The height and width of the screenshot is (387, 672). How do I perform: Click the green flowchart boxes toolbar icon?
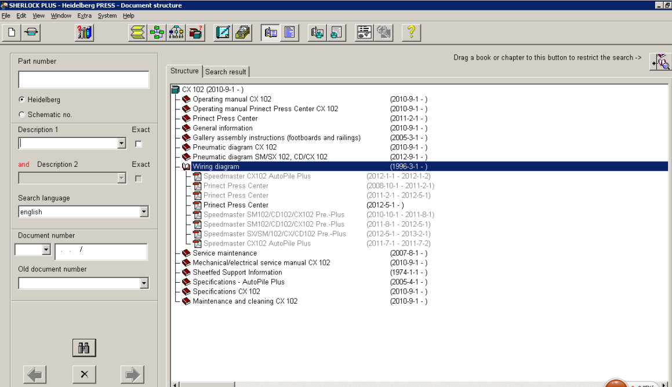(x=157, y=32)
